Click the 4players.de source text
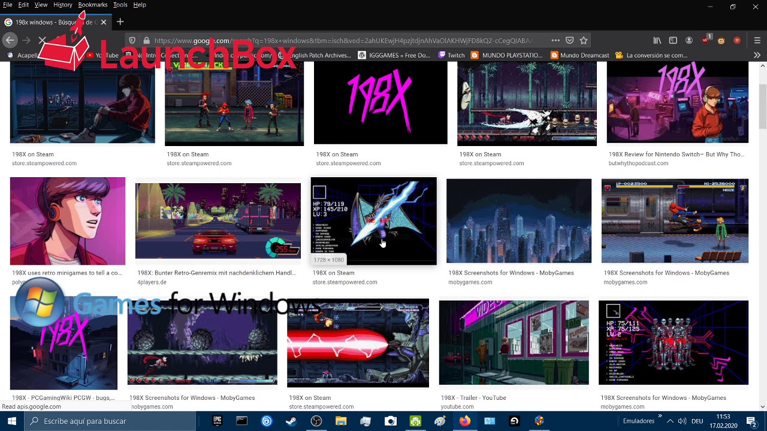Image resolution: width=767 pixels, height=431 pixels. click(152, 282)
